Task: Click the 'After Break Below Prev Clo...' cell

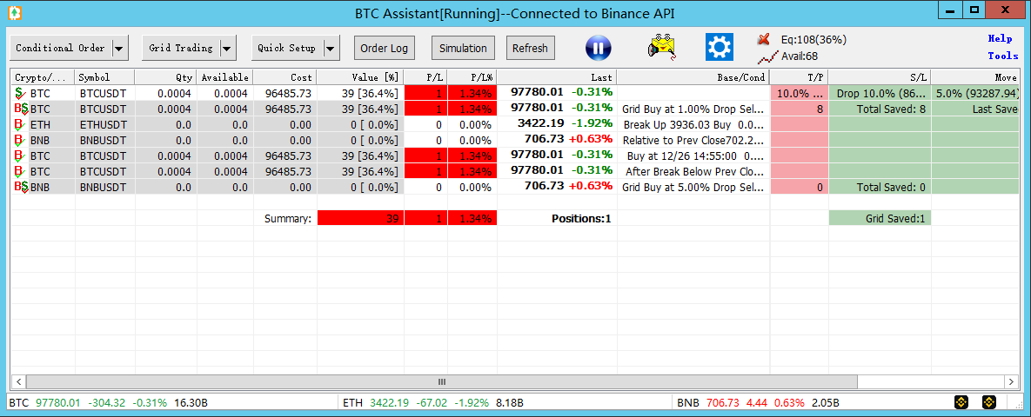Action: coord(693,171)
